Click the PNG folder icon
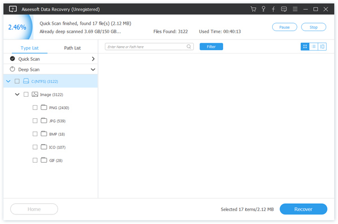Screen dimensions: 338x224 tap(44, 107)
